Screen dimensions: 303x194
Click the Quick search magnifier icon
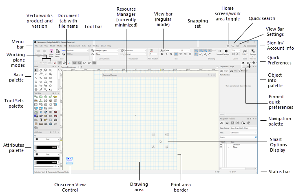tap(232, 46)
